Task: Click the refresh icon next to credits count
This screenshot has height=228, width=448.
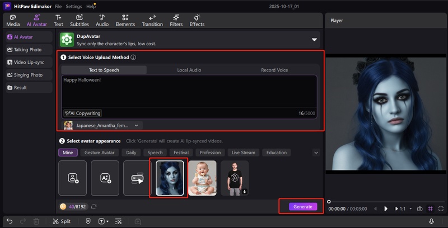Action: (94, 207)
